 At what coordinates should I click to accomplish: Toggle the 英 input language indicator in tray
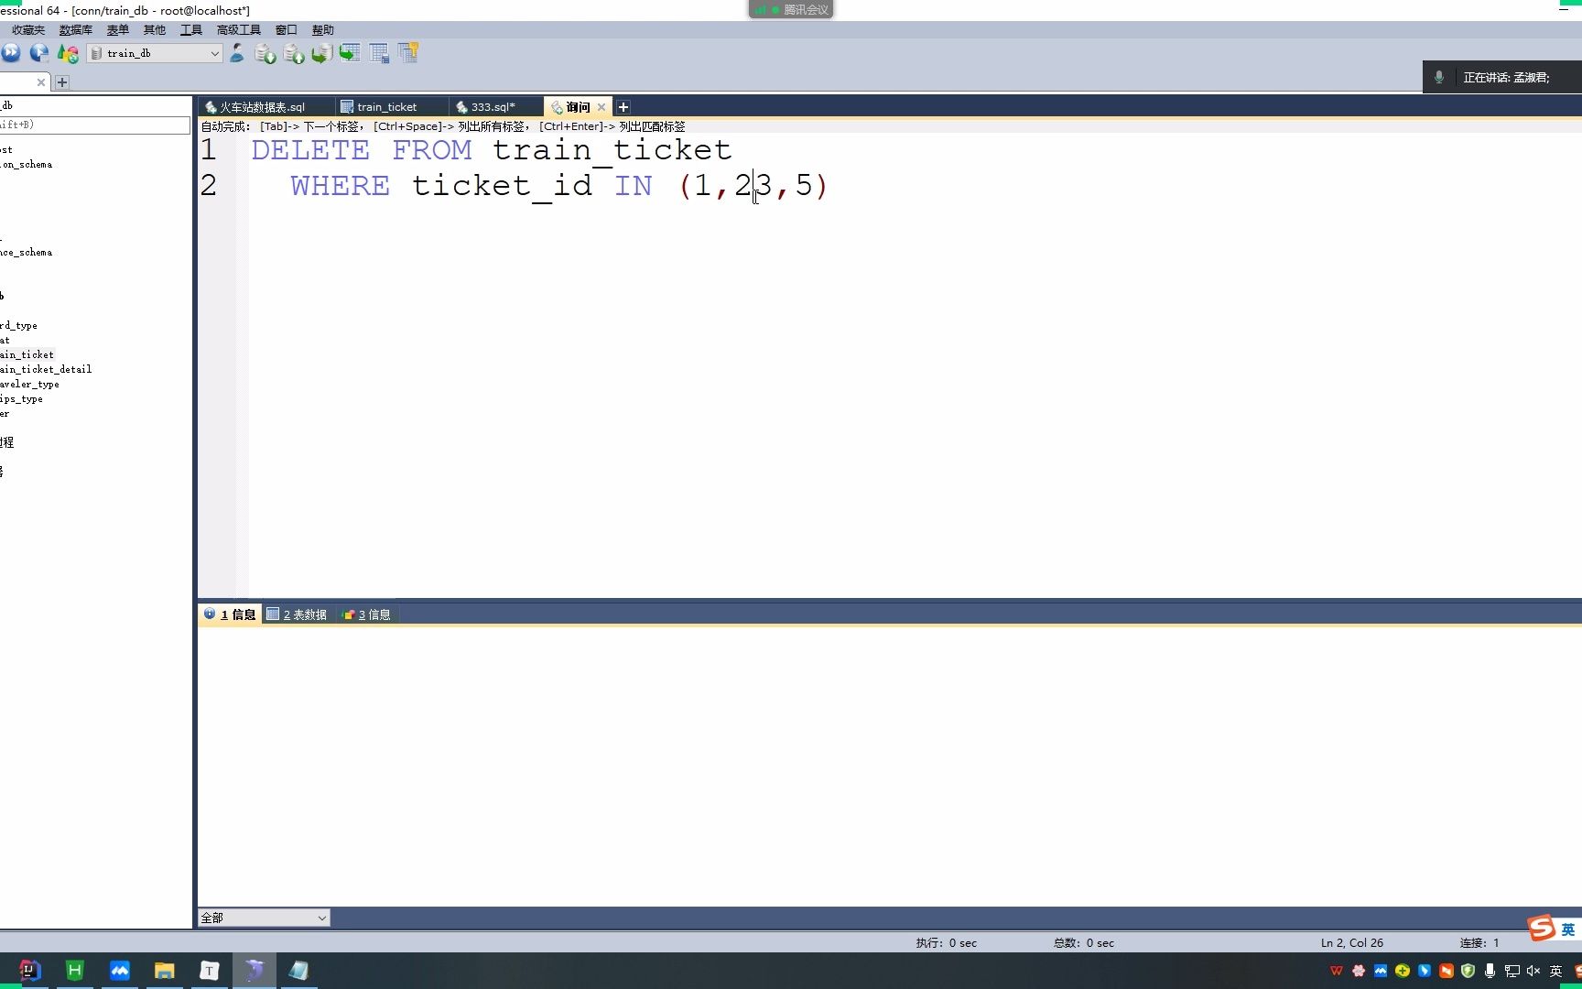(x=1555, y=971)
